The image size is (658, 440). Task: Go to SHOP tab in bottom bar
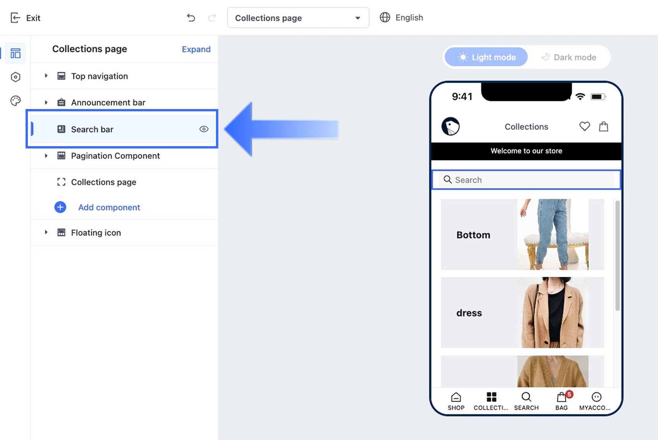coord(456,401)
